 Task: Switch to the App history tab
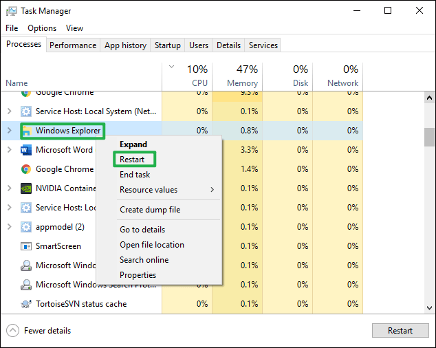click(x=125, y=45)
